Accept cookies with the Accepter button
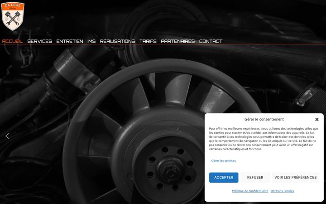This screenshot has height=204, width=326. coord(224,177)
